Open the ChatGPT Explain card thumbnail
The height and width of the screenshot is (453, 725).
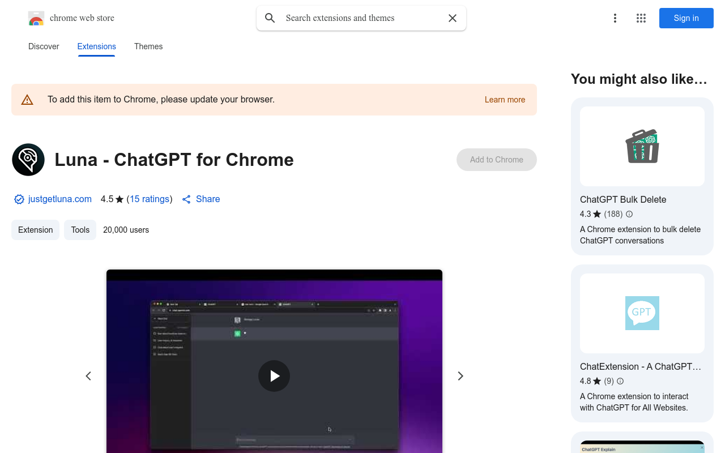tap(642, 447)
